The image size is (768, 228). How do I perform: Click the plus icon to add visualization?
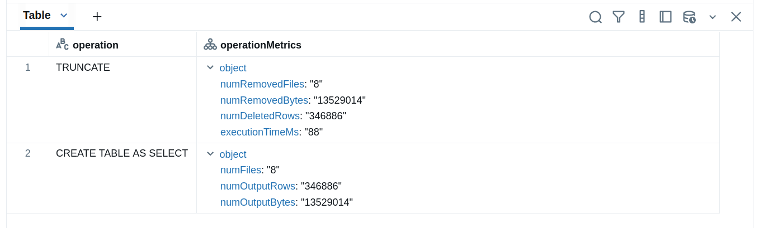coord(97,17)
